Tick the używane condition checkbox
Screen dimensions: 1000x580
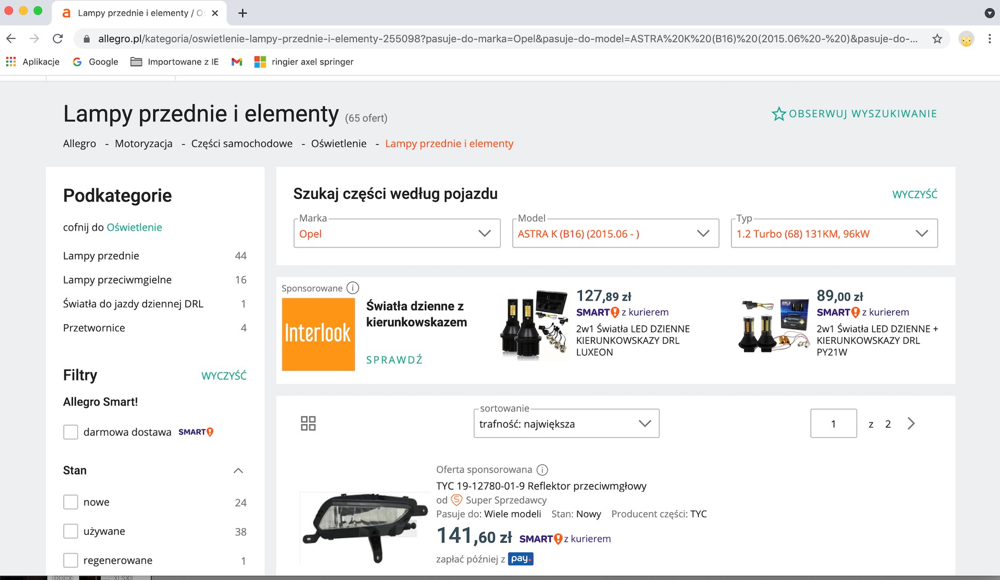(71, 531)
